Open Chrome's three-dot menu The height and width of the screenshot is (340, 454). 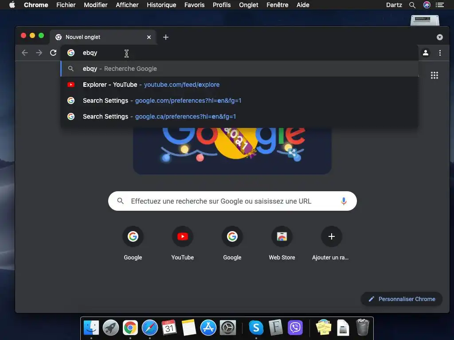coord(440,53)
